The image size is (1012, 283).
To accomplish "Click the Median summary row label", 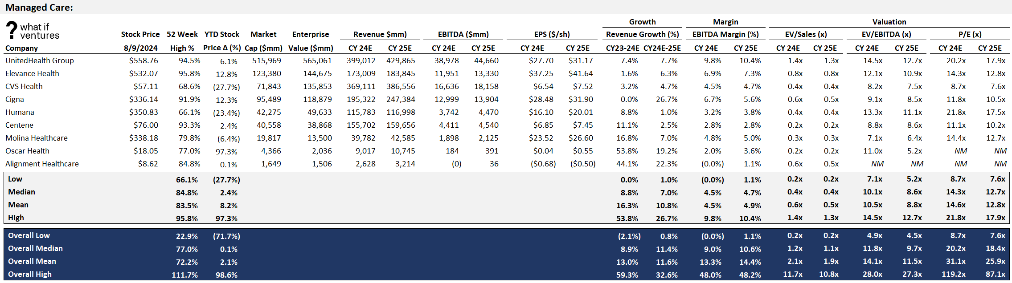I will click(x=21, y=192).
